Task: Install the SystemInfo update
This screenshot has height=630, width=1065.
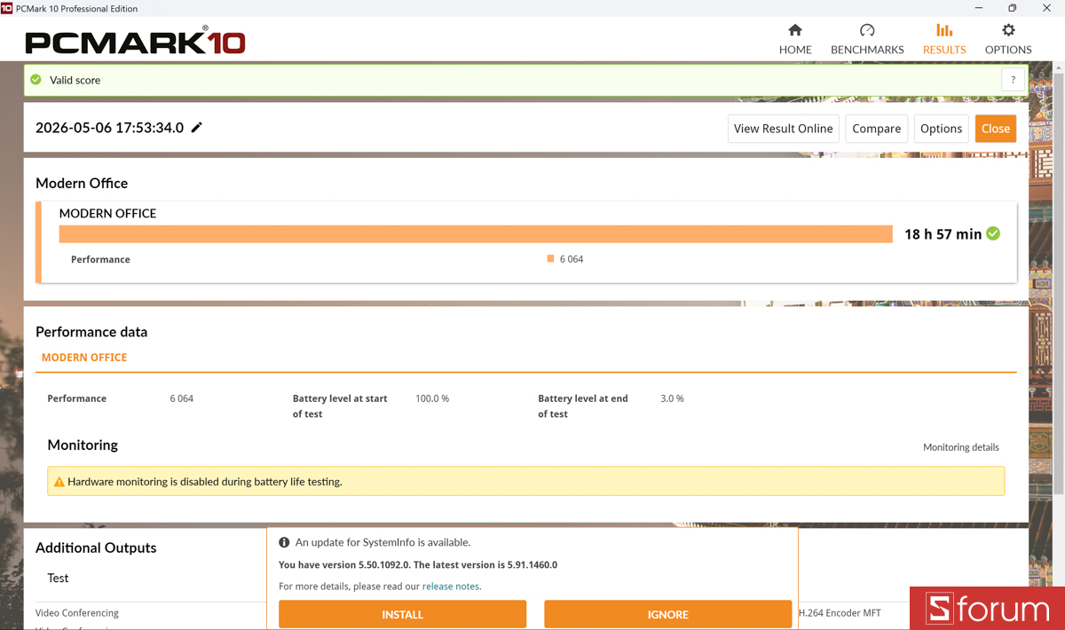Action: tap(402, 614)
